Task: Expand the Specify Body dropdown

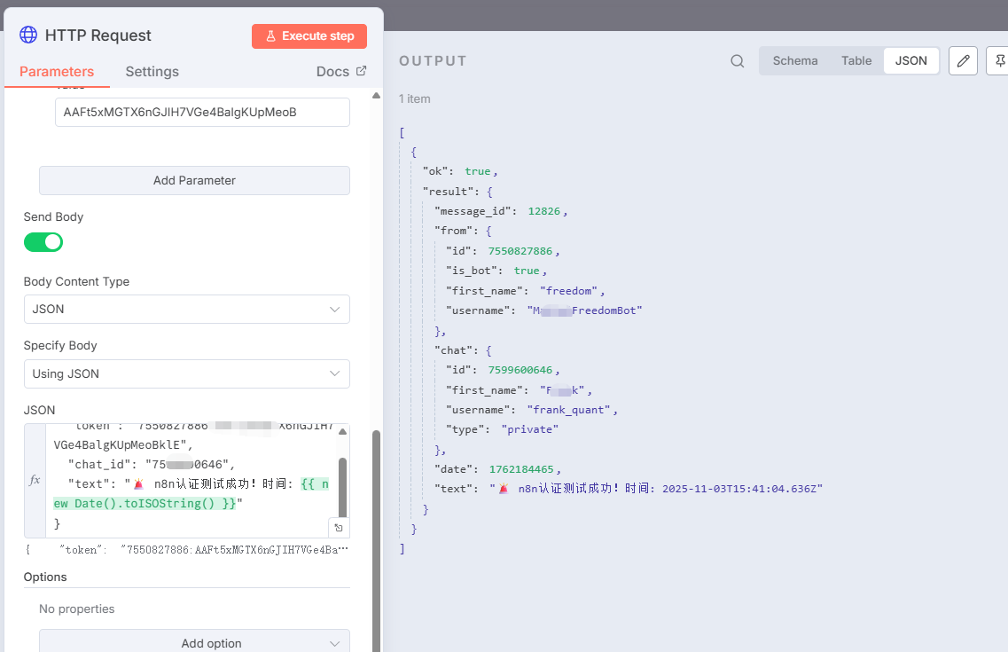Action: point(186,373)
